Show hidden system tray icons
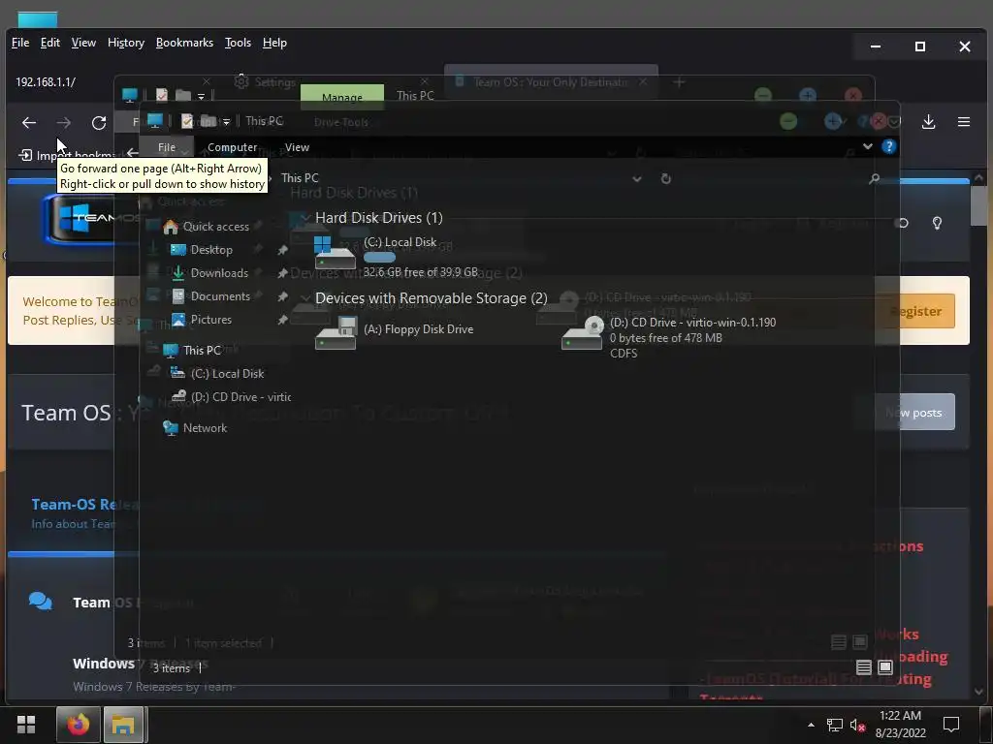The image size is (993, 744). [x=811, y=725]
